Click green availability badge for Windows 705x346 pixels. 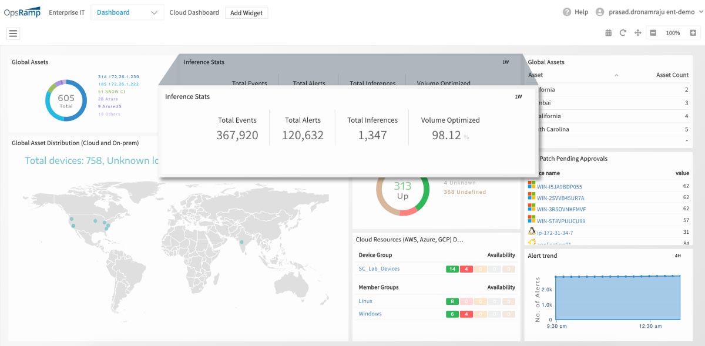click(452, 314)
